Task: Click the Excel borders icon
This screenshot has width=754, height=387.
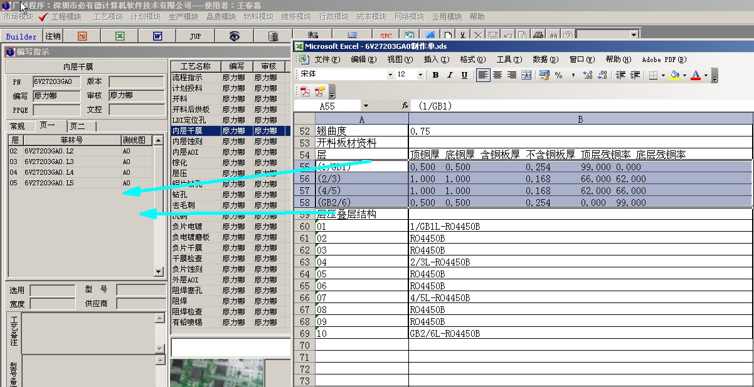Action: (x=653, y=75)
